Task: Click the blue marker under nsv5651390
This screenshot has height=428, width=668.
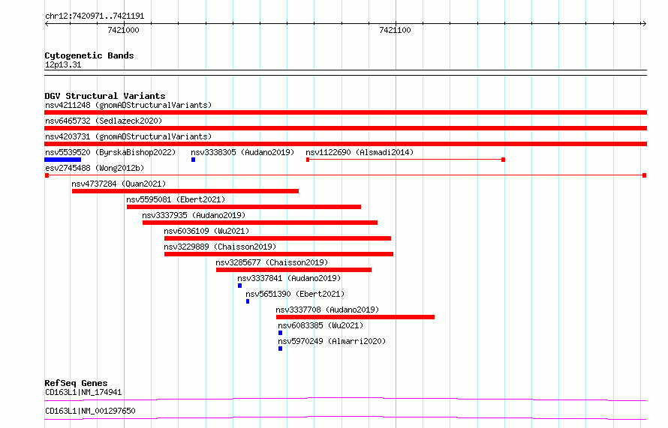Action: pos(248,301)
